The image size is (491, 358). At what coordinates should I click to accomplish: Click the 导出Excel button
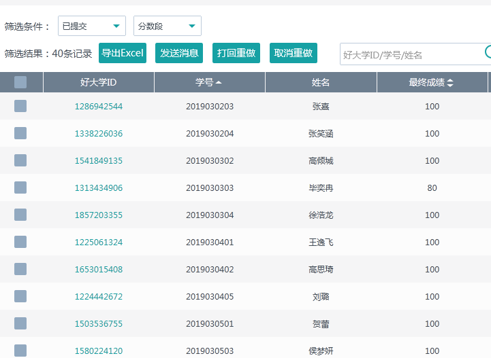(x=123, y=53)
